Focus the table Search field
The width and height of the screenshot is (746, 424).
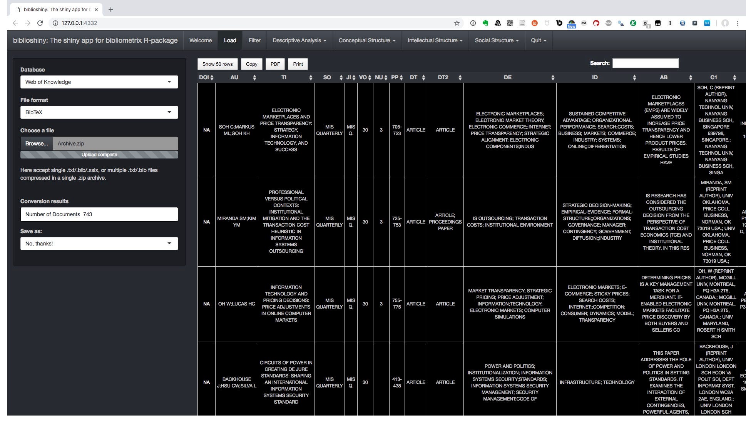coord(645,63)
